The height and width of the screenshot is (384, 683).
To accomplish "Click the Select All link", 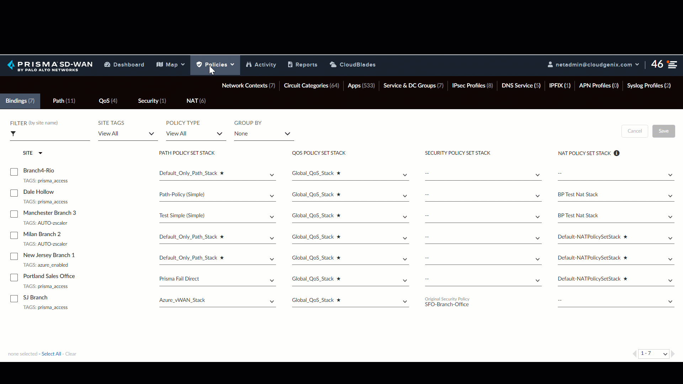I will [x=51, y=354].
